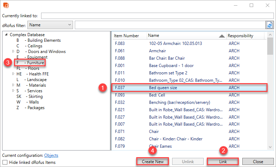Image resolution: width=276 pixels, height=167 pixels.
Task: Expand the D - Doors and Windows node
Action: tap(13, 52)
